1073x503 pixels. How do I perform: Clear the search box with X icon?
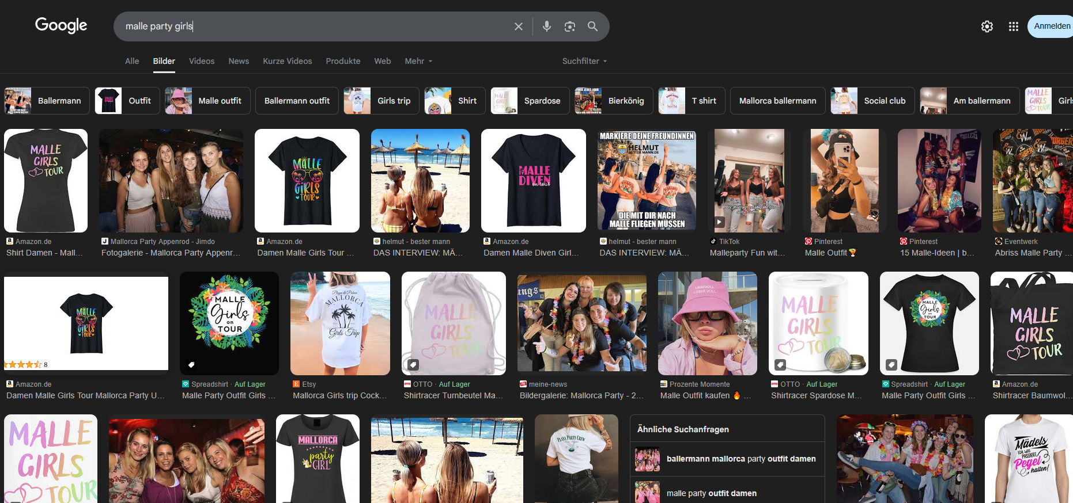pyautogui.click(x=519, y=26)
